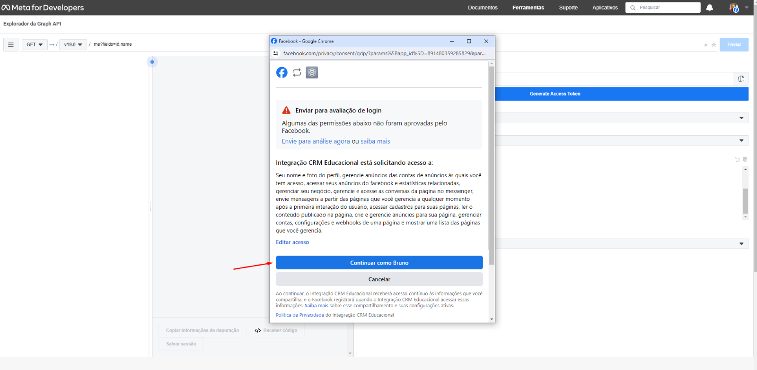This screenshot has height=370, width=757.
Task: Click the Enviar para avaliação de login heading
Action: click(x=338, y=110)
